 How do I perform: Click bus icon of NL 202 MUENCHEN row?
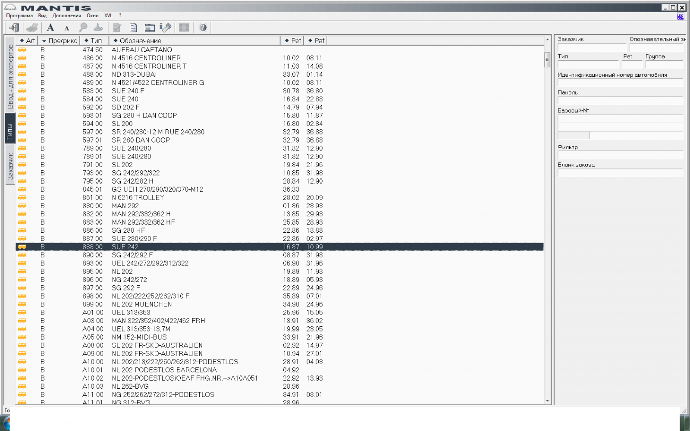click(x=22, y=304)
